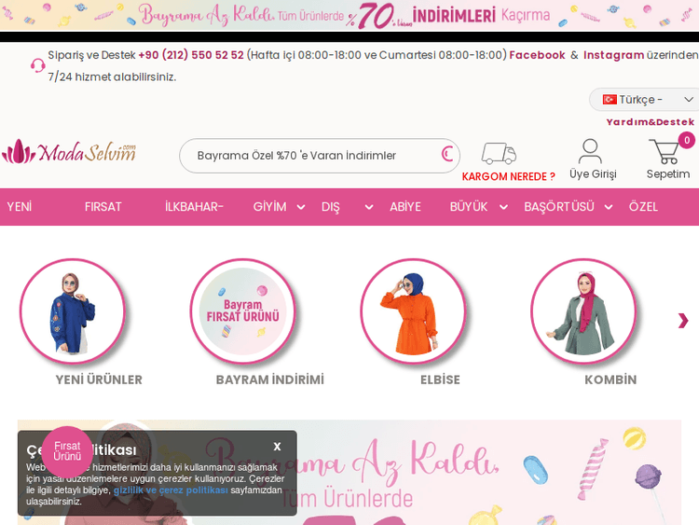Screen dimensions: 699x525
Task: Select the ELBİSE category thumbnail
Action: (x=413, y=311)
